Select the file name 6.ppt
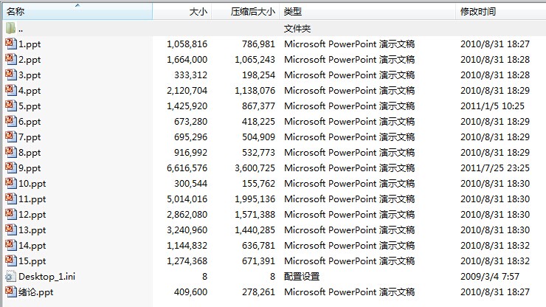Screen dimensions: 546x307 [x=30, y=122]
